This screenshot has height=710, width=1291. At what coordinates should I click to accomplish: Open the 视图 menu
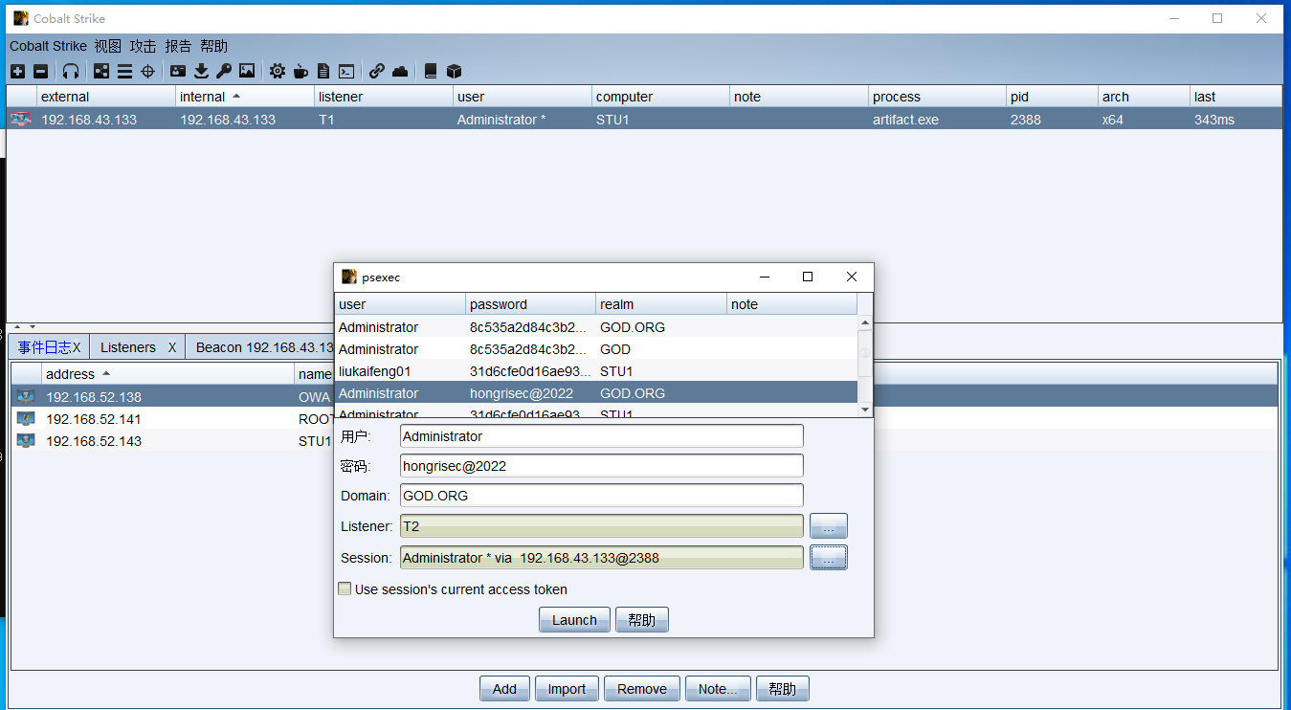point(108,46)
